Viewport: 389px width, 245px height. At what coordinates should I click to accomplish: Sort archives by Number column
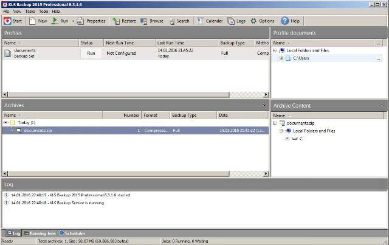click(x=122, y=115)
